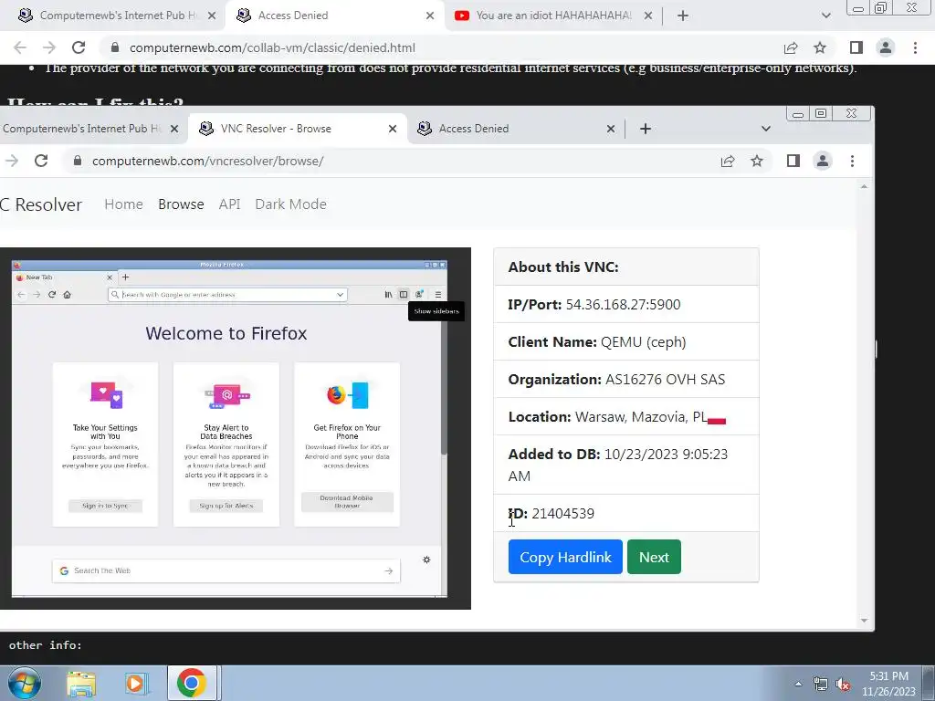Open side panel in back Chrome window
Image resolution: width=935 pixels, height=701 pixels.
856,47
